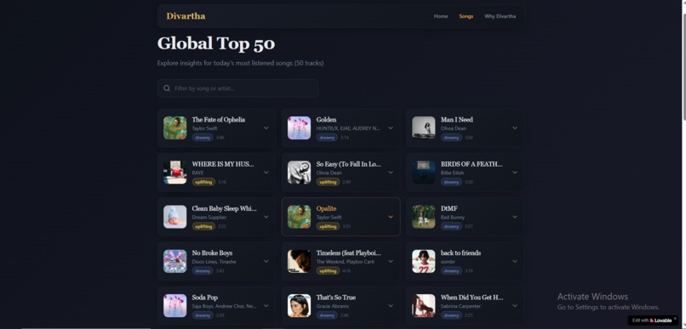Click uplifting tag on Timeless
This screenshot has width=686, height=329.
pyautogui.click(x=329, y=271)
